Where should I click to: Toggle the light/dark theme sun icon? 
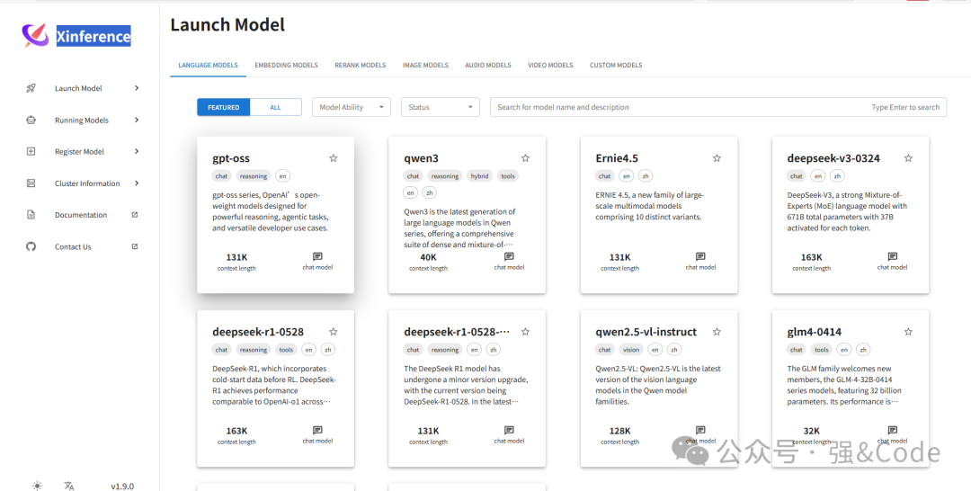tap(37, 486)
